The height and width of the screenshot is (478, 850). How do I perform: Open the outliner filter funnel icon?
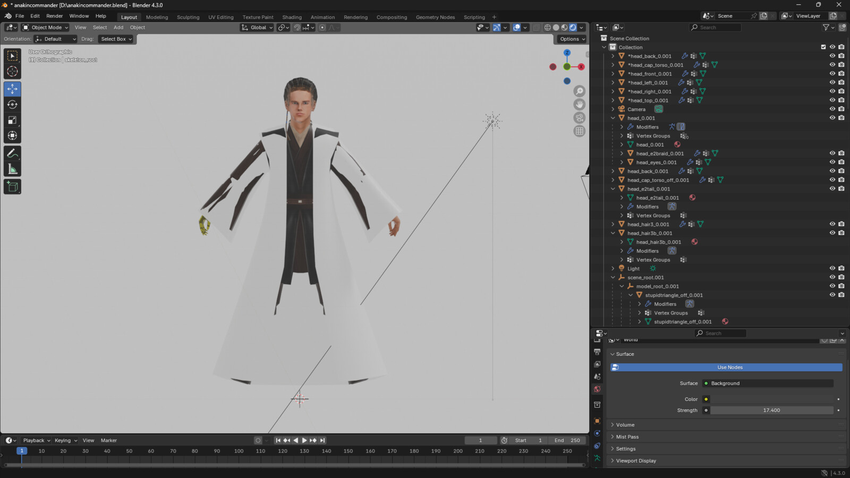pyautogui.click(x=826, y=28)
